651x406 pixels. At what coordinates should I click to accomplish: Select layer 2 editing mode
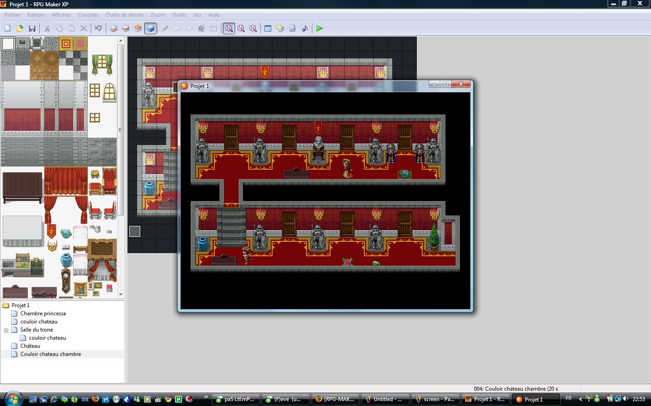click(x=126, y=28)
